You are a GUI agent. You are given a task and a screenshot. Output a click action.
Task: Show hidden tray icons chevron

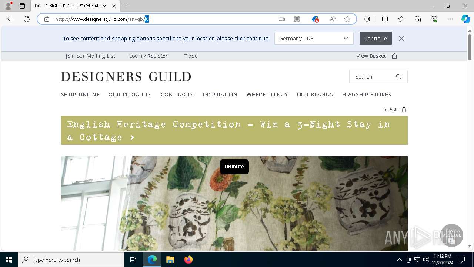[399, 260]
